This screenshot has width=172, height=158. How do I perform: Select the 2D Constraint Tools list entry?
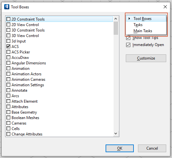click(x=60, y=19)
